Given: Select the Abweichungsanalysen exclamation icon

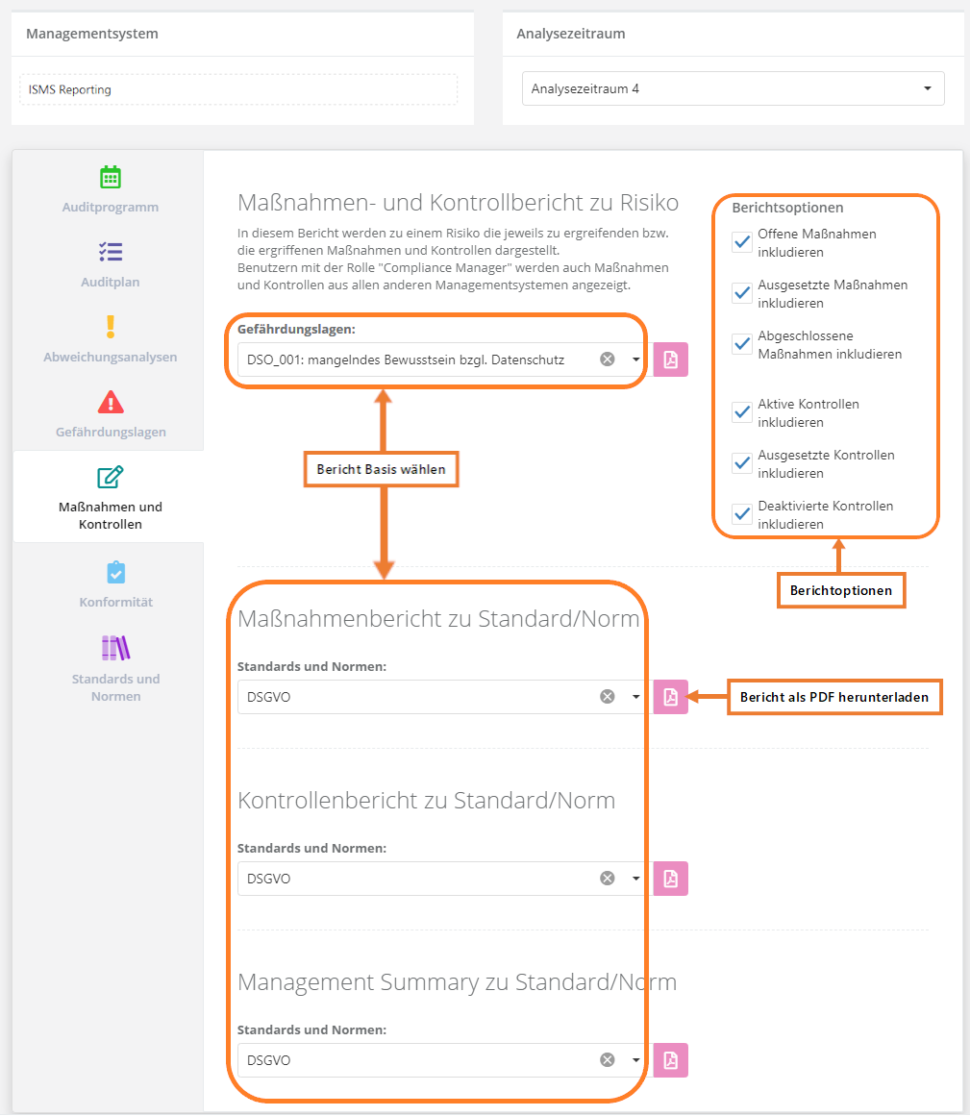Looking at the screenshot, I should pyautogui.click(x=111, y=327).
